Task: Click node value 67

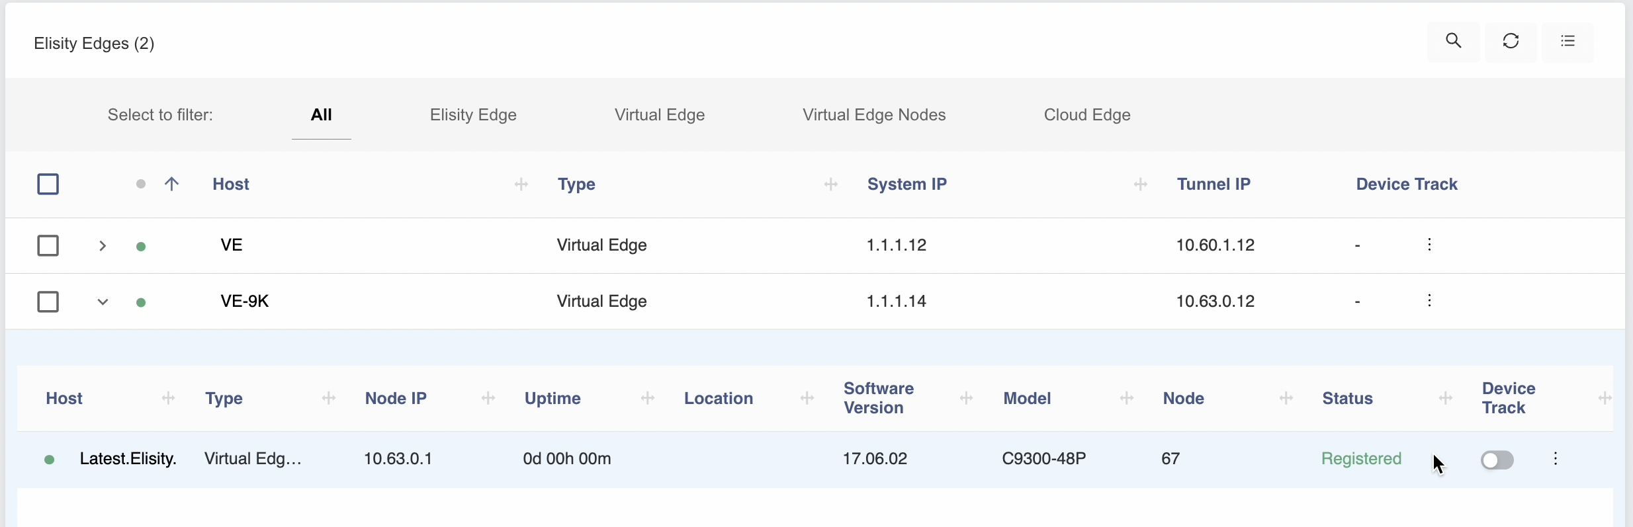Action: click(x=1170, y=458)
